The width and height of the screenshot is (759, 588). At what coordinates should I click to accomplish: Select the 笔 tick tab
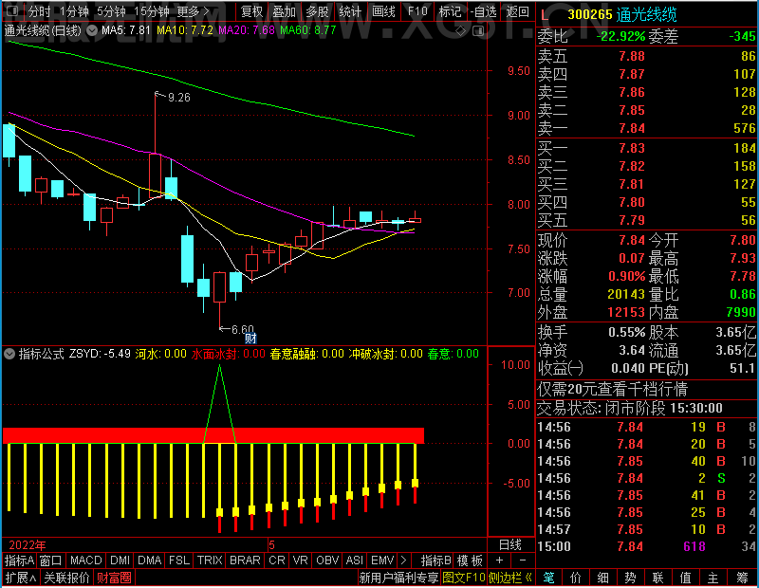[548, 578]
